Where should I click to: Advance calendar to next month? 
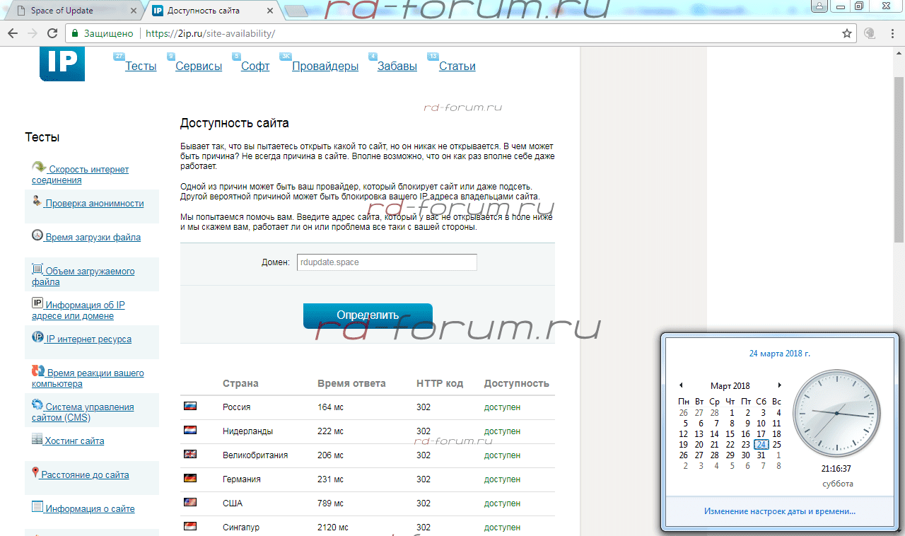coord(779,385)
